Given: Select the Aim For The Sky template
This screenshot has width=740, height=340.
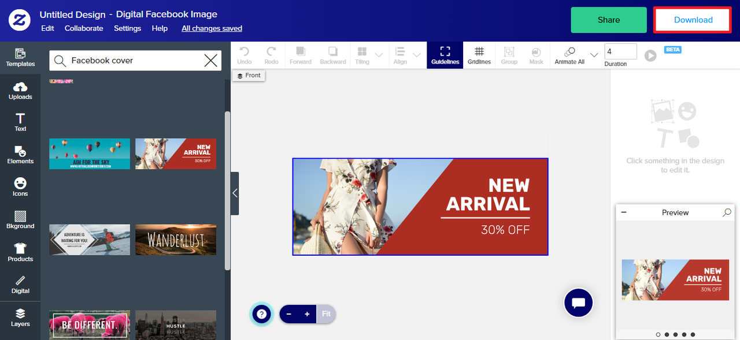Looking at the screenshot, I should tap(90, 154).
